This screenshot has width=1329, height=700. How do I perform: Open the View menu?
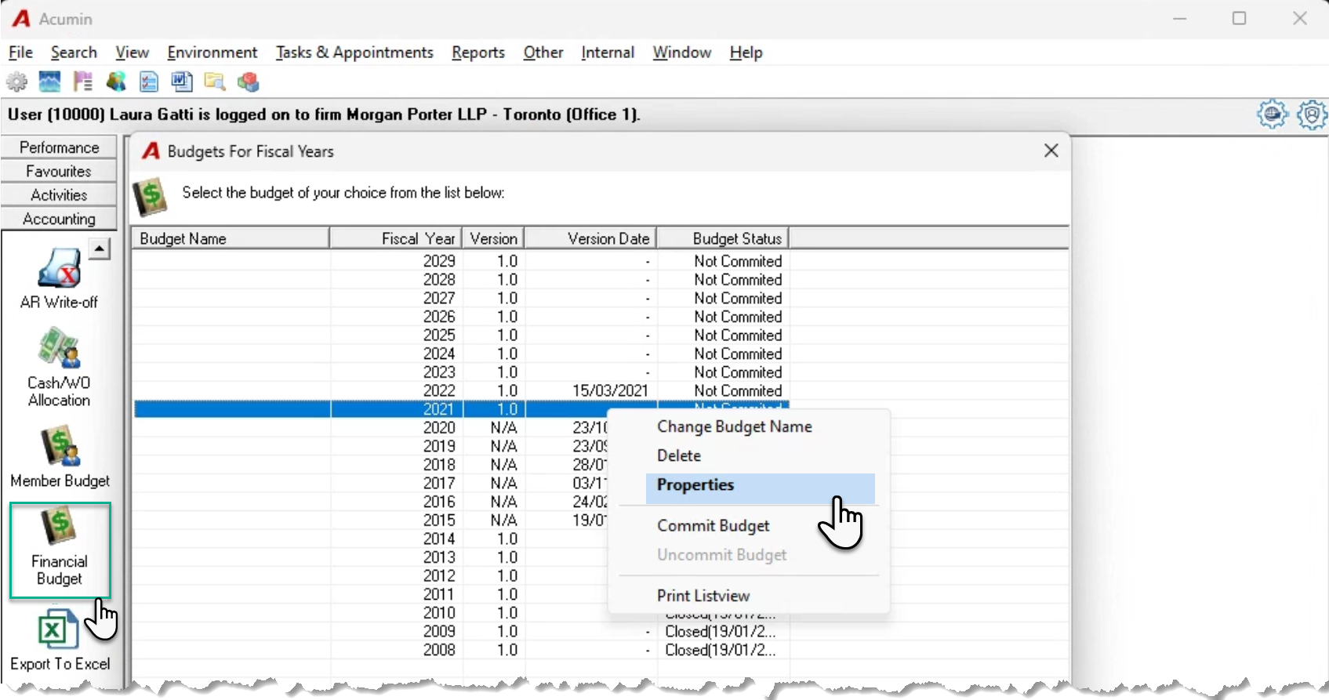[132, 53]
